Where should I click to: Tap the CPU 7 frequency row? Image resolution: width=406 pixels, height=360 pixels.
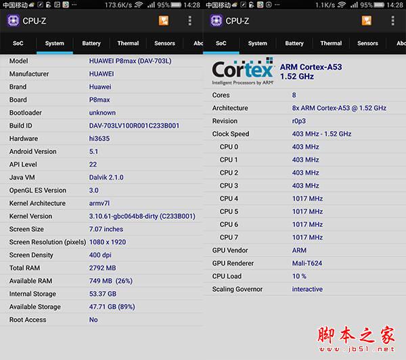pos(304,237)
